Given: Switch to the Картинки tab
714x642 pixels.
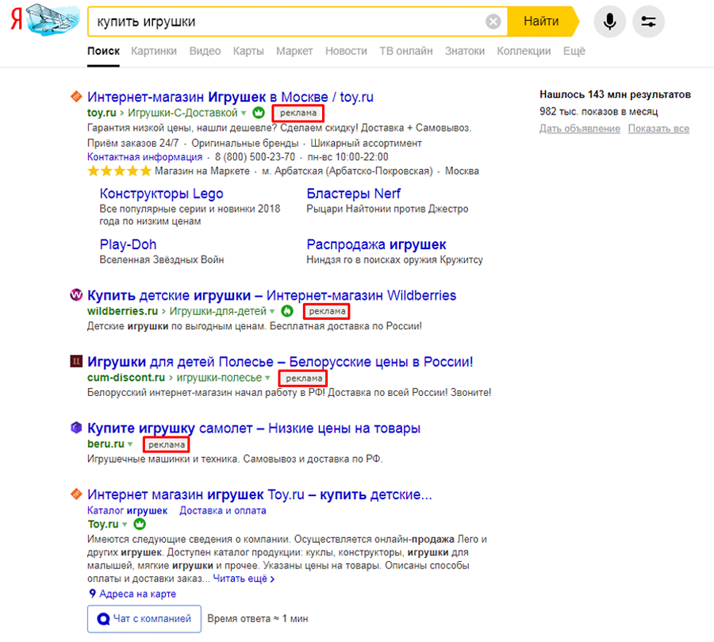Looking at the screenshot, I should click(154, 51).
